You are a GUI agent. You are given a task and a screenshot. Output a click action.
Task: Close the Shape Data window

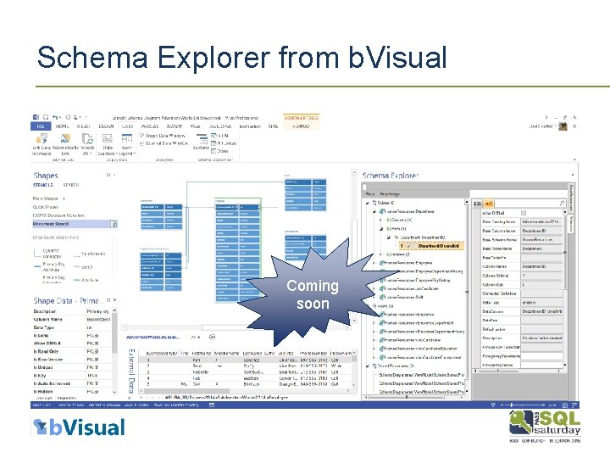pyautogui.click(x=114, y=300)
